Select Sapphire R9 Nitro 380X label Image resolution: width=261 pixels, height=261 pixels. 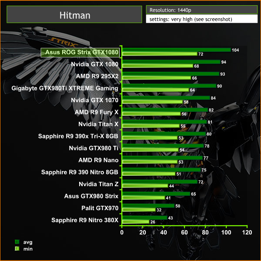(x=85, y=220)
